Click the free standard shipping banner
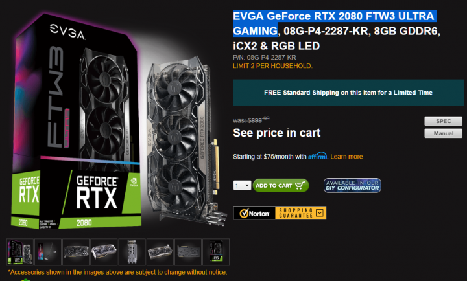The image size is (467, 281). (348, 93)
